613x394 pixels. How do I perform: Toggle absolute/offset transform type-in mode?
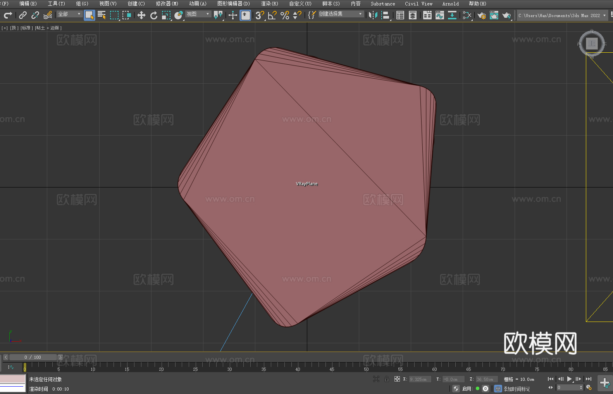(x=397, y=379)
